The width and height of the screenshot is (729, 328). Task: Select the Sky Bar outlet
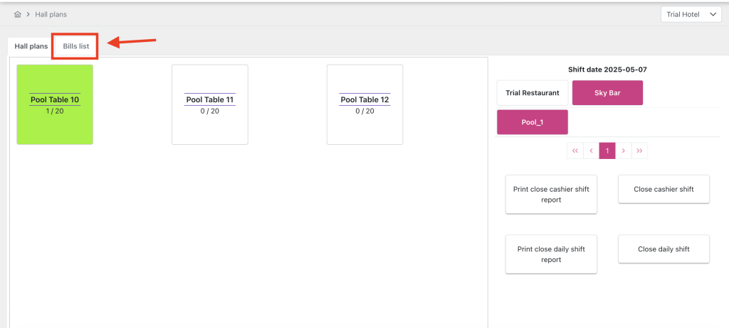pyautogui.click(x=607, y=93)
